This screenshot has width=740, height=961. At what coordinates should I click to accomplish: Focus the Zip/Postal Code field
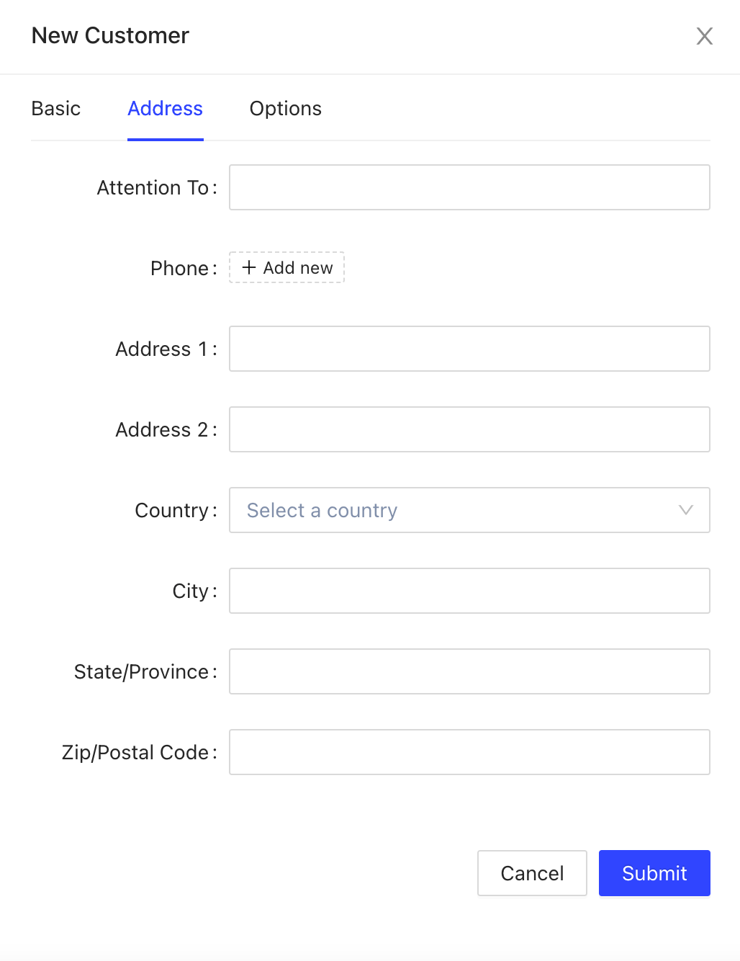pyautogui.click(x=469, y=752)
